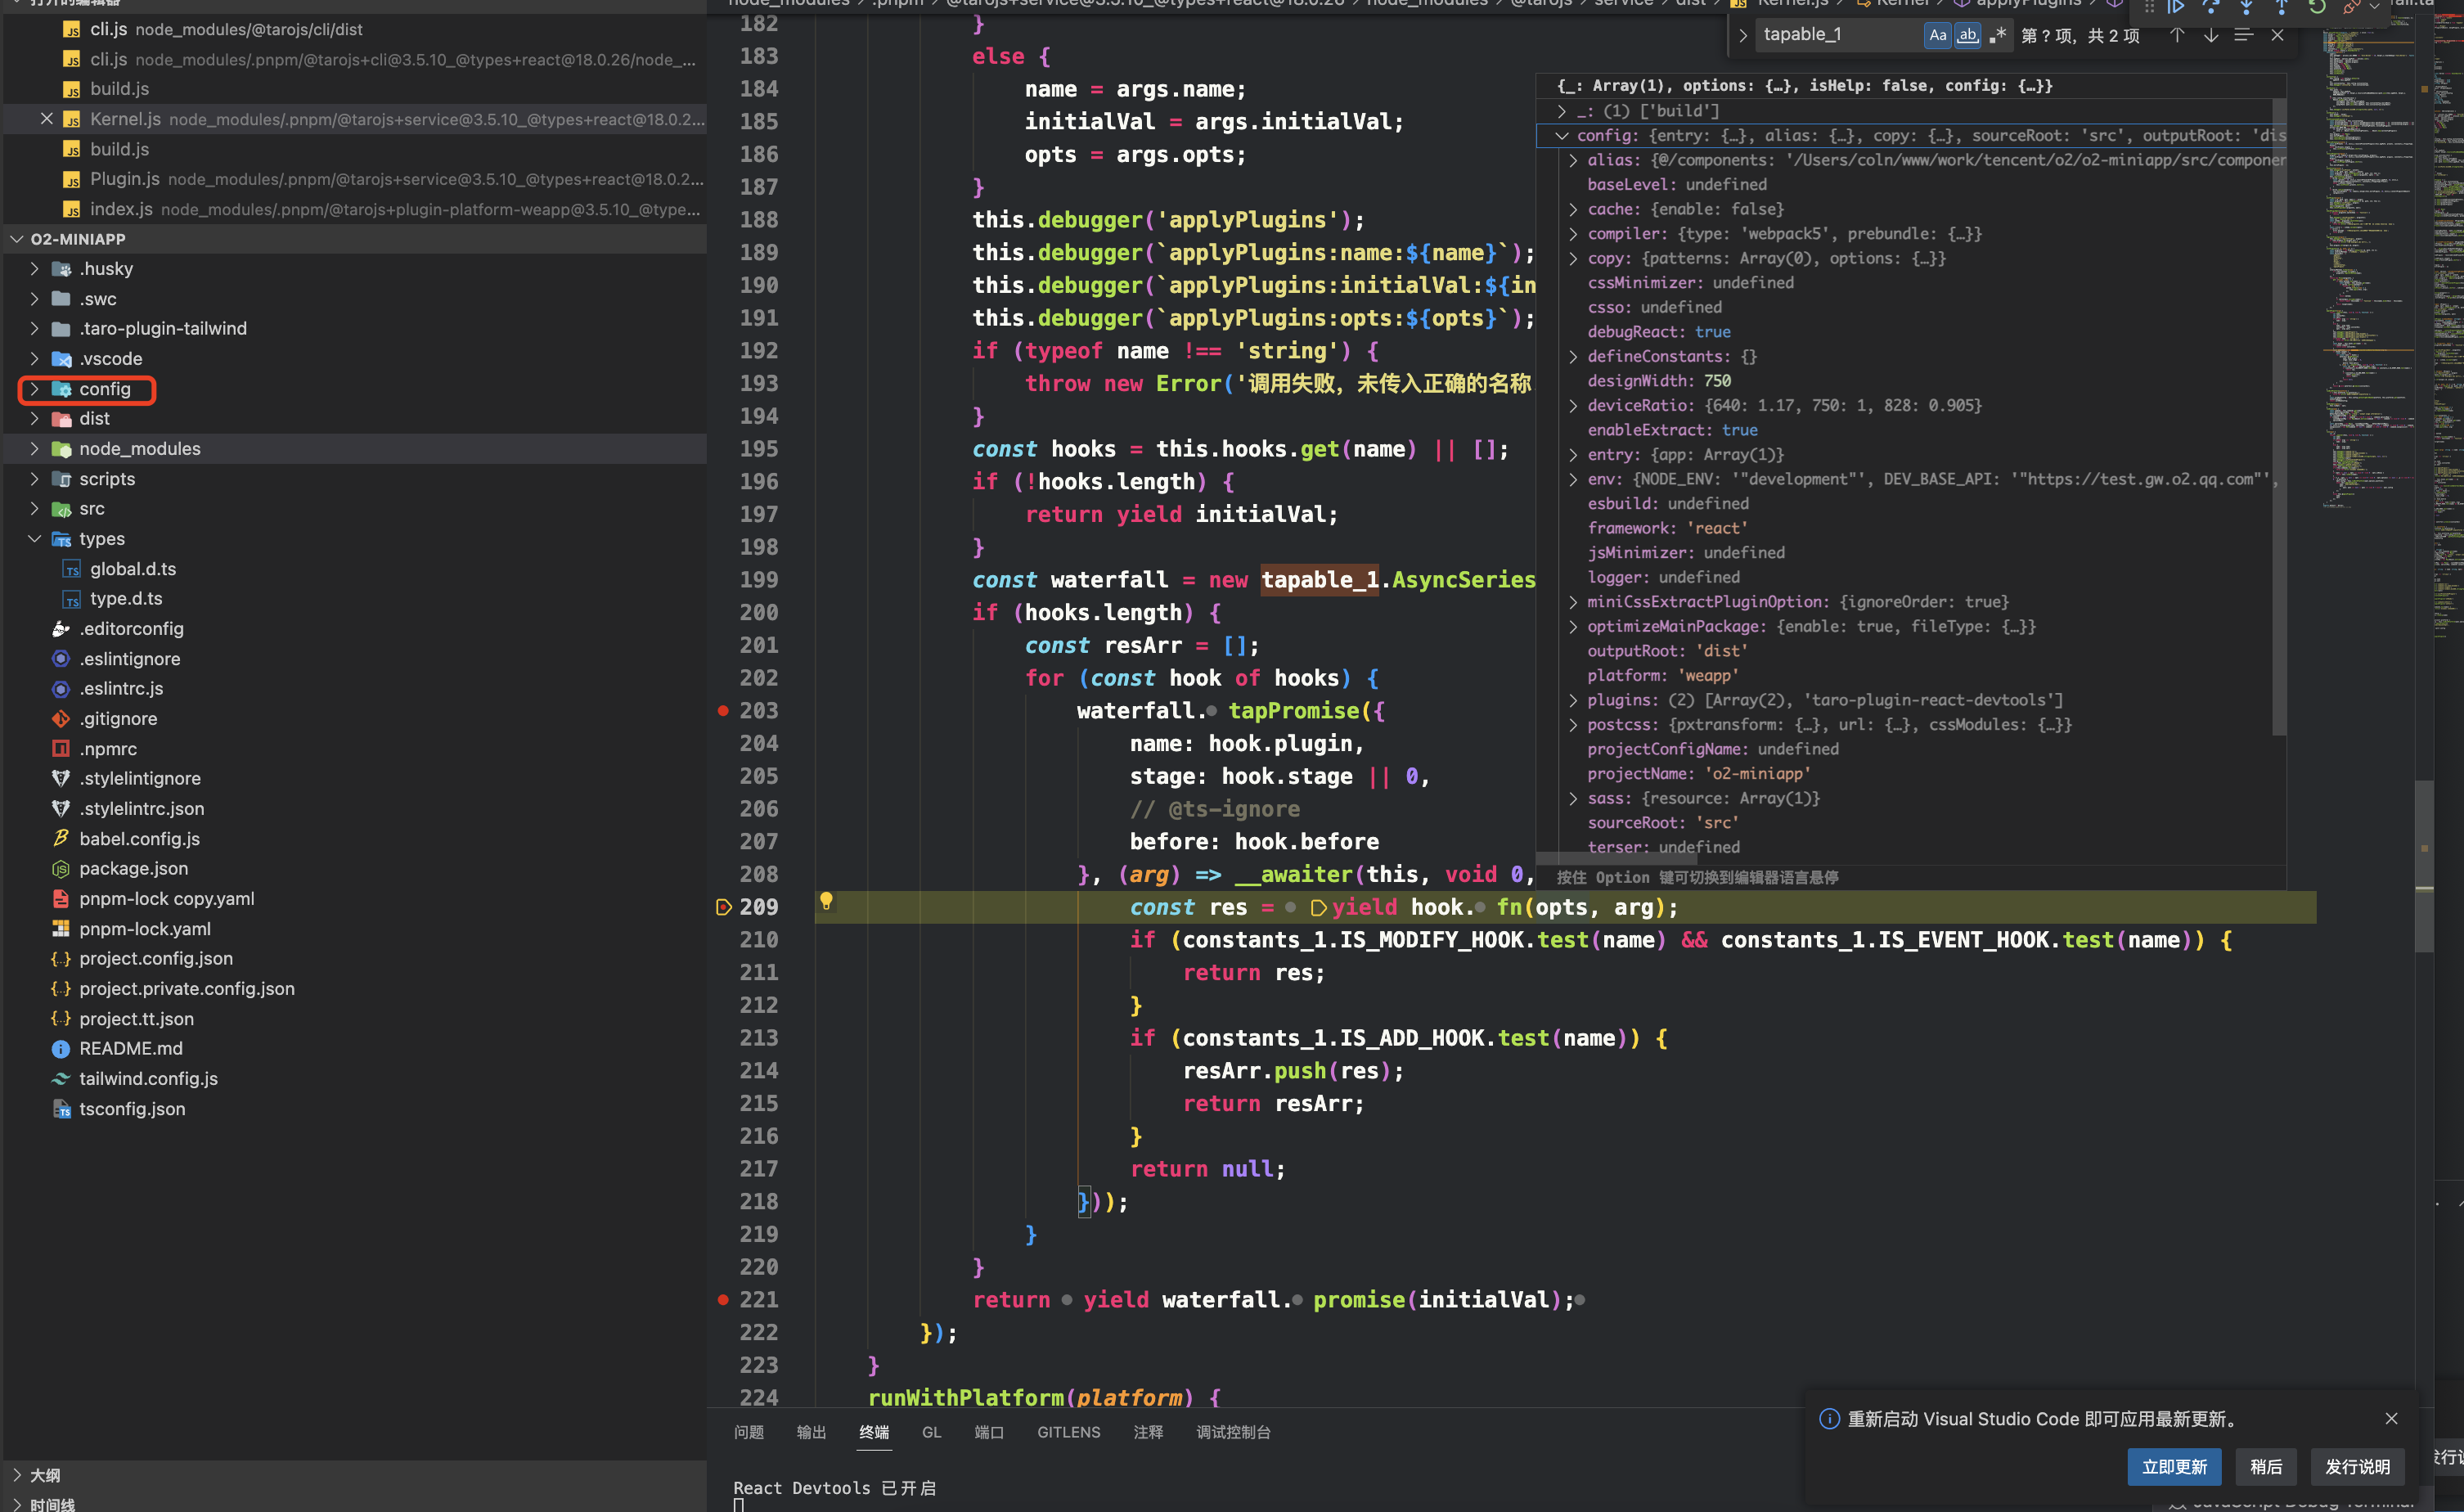This screenshot has height=1512, width=2464.
Task: Expand the plugins array in debug hover
Action: (1573, 700)
